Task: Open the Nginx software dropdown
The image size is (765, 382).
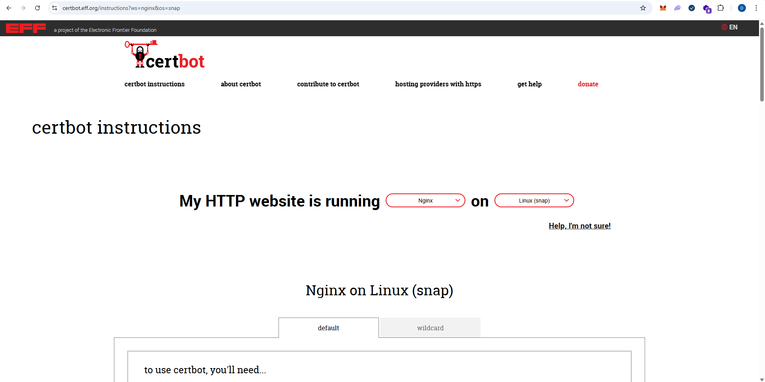Action: (x=425, y=201)
